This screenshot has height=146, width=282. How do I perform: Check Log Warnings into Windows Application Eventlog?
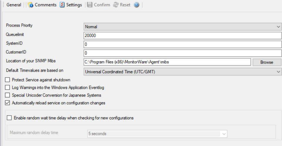click(x=8, y=87)
